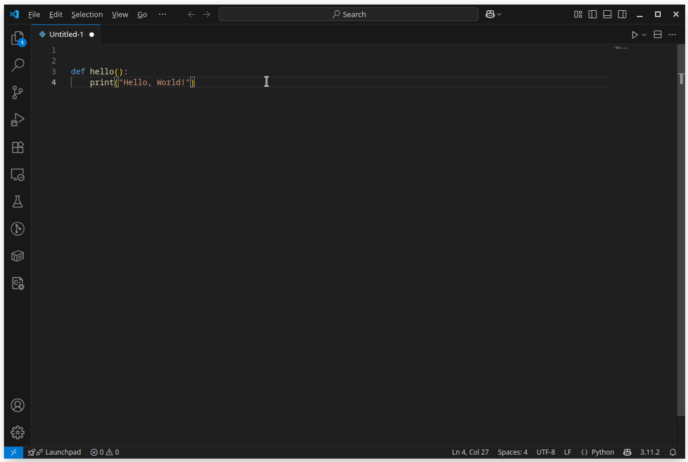Open the Copilot chat dropdown in title bar
This screenshot has width=688, height=462.
tap(494, 14)
